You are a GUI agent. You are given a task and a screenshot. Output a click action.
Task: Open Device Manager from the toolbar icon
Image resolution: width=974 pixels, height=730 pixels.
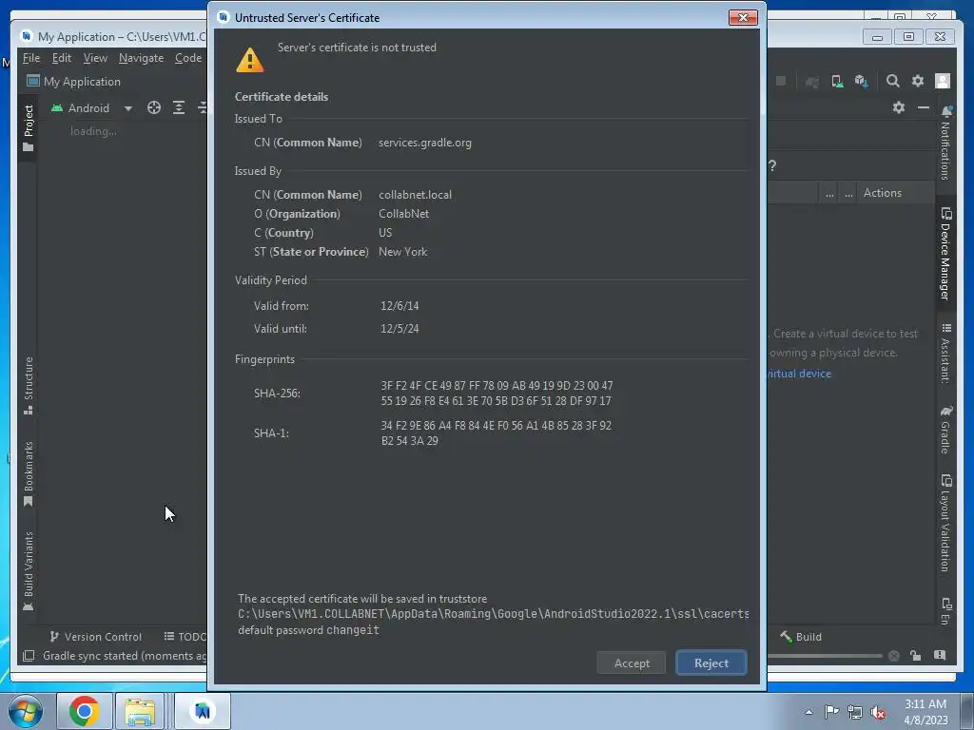837,82
